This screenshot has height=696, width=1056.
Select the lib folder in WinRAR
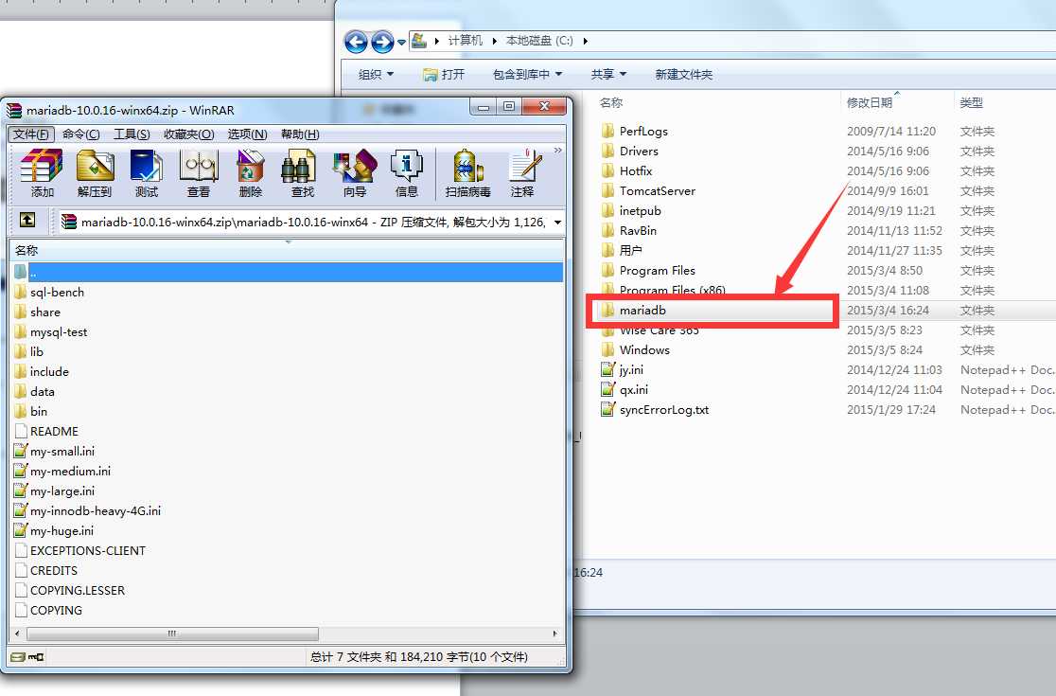click(x=28, y=351)
